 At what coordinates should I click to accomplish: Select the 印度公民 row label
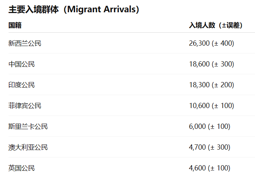22,85
